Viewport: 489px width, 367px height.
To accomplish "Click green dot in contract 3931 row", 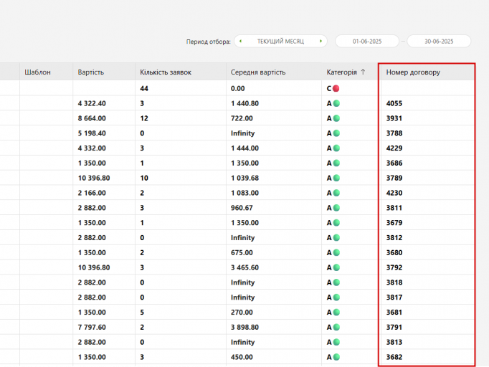I will (x=336, y=118).
